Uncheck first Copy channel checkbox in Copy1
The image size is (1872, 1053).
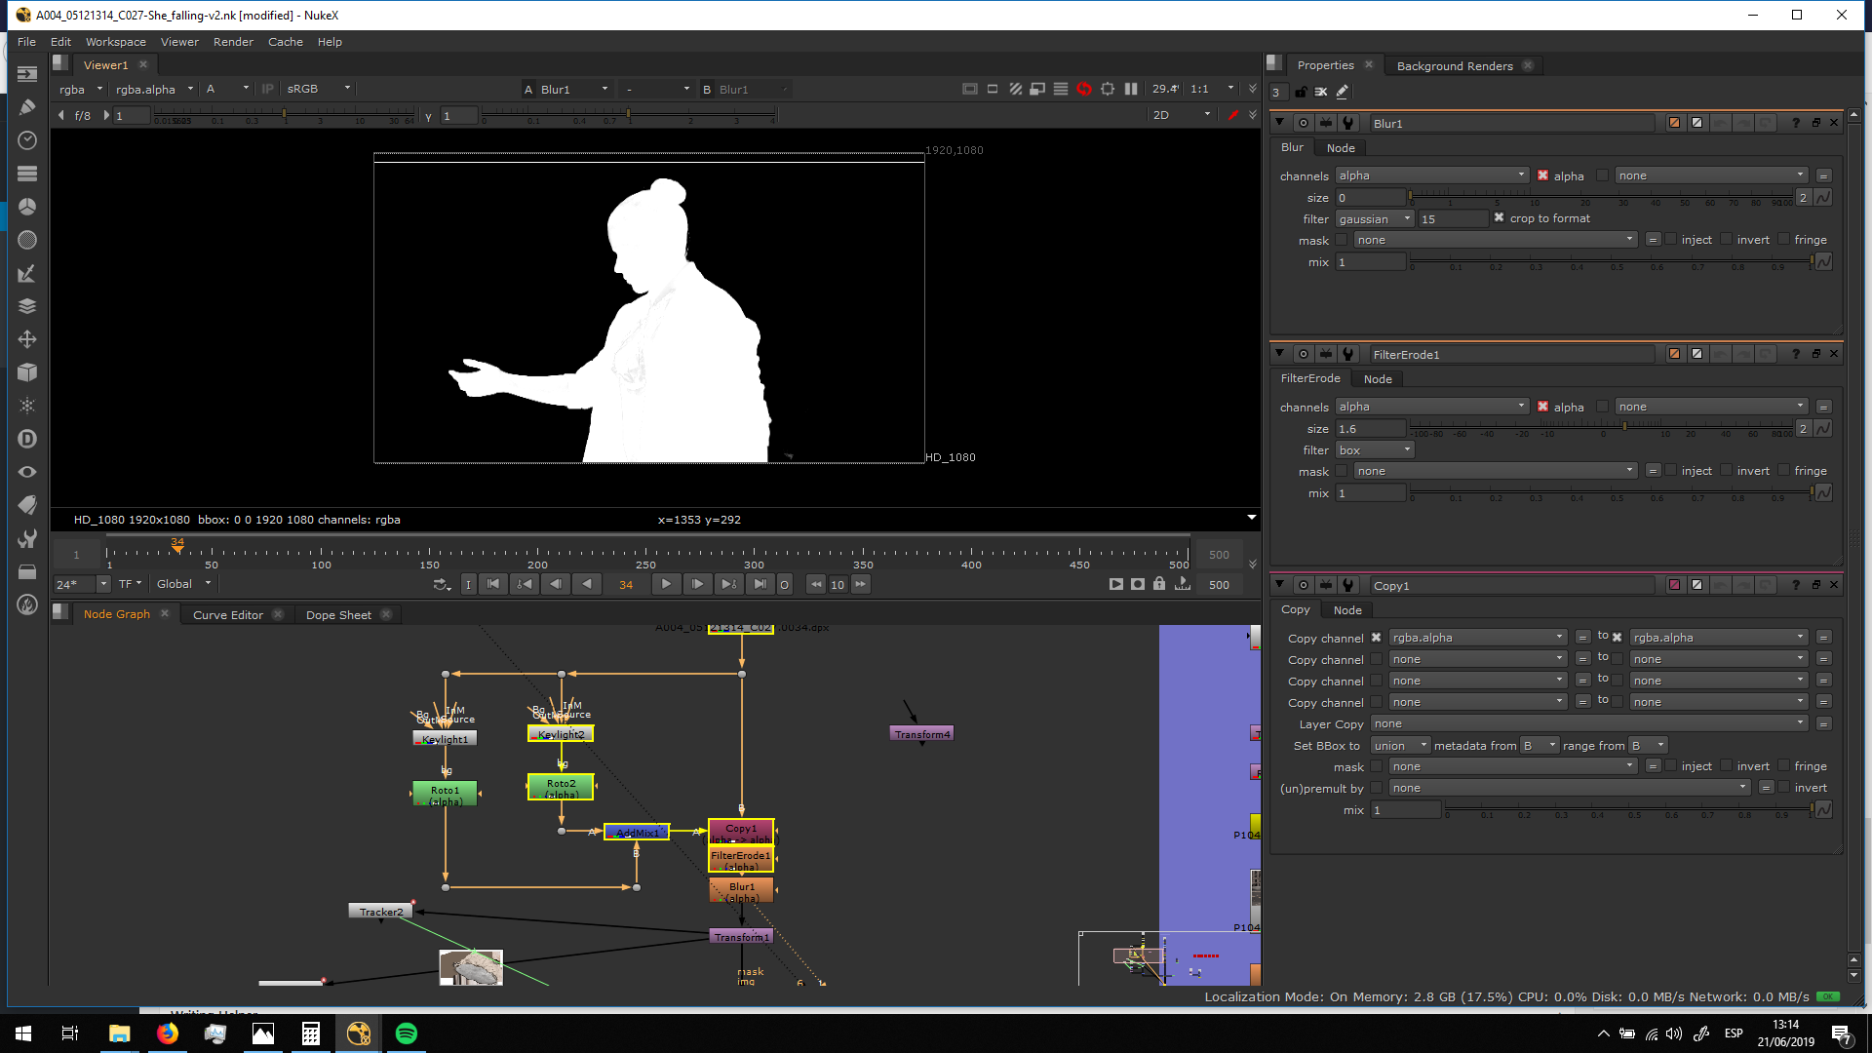point(1376,638)
